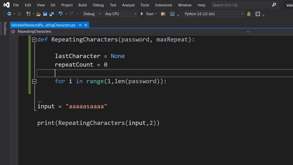Click the grayed redo arrow

pyautogui.click(x=71, y=14)
